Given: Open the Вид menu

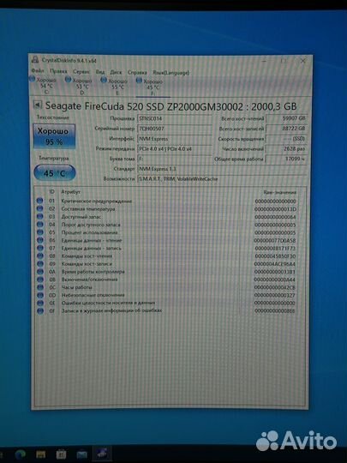Looking at the screenshot, I should 100,72.
